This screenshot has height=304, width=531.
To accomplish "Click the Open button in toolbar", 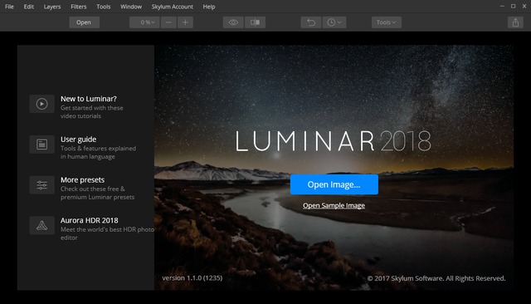I will [x=84, y=22].
